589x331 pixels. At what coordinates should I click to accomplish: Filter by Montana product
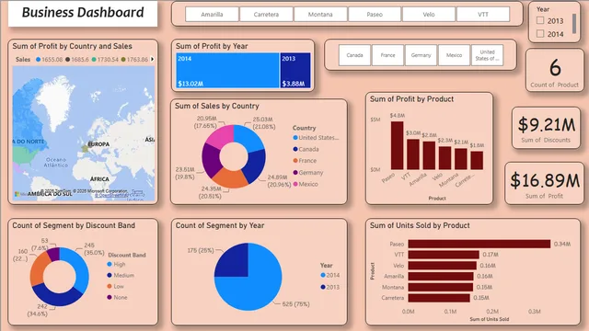[x=320, y=15]
